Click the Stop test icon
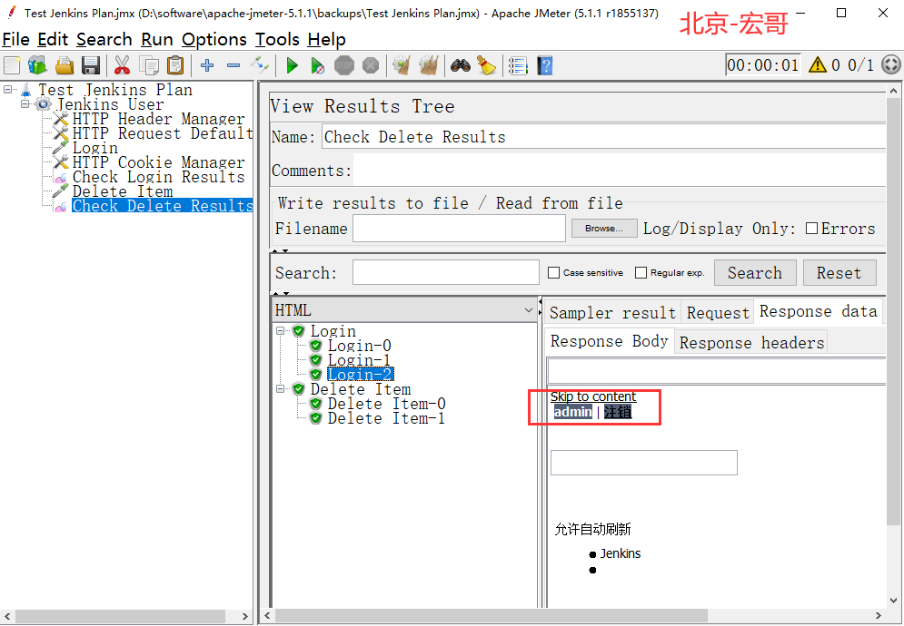 coord(344,65)
